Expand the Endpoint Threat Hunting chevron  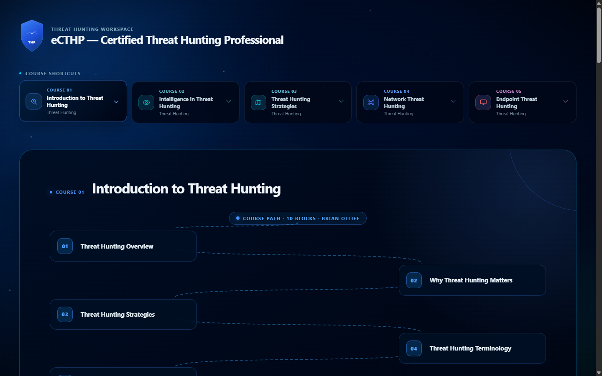click(566, 102)
